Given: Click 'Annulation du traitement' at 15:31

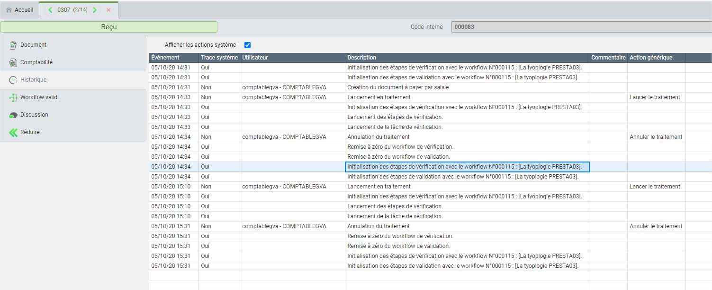Looking at the screenshot, I should tap(379, 226).
